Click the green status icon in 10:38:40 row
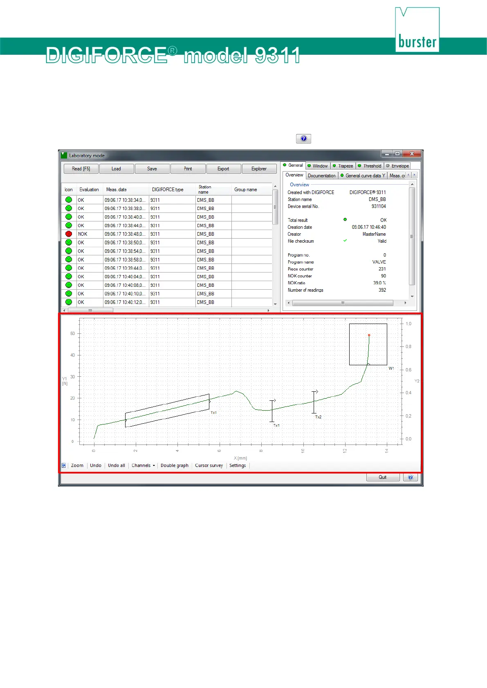This screenshot has width=487, height=688. (x=69, y=217)
